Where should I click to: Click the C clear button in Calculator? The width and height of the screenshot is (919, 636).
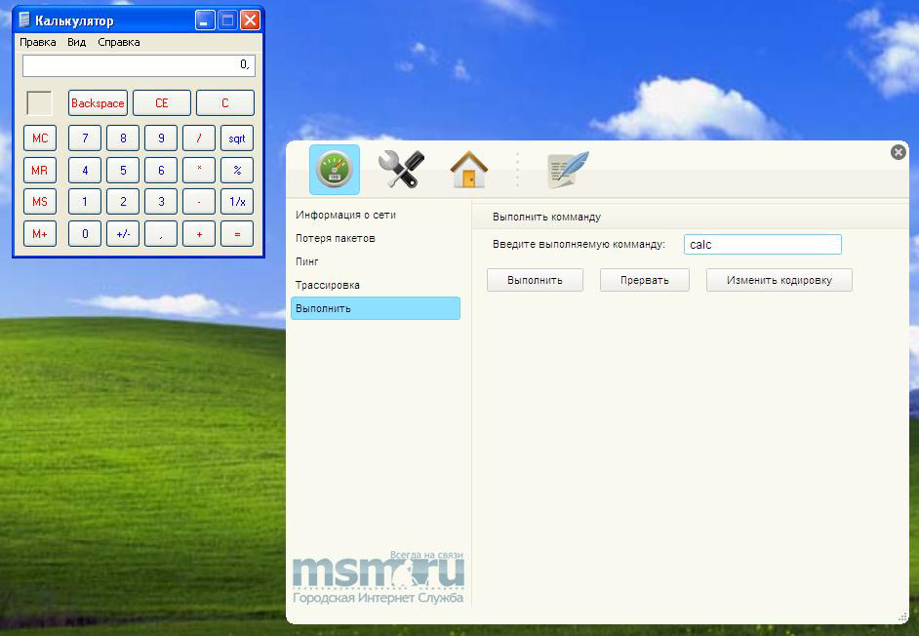(225, 103)
